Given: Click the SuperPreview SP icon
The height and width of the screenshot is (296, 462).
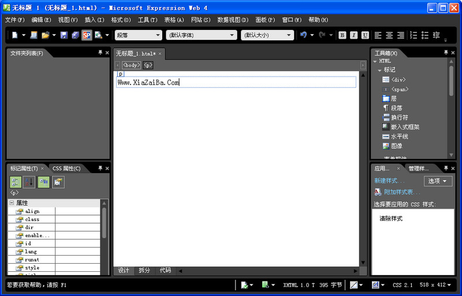Looking at the screenshot, I should 87,35.
